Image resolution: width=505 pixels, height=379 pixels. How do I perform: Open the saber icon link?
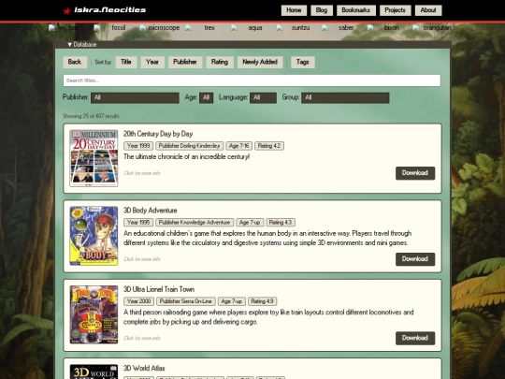tap(338, 28)
